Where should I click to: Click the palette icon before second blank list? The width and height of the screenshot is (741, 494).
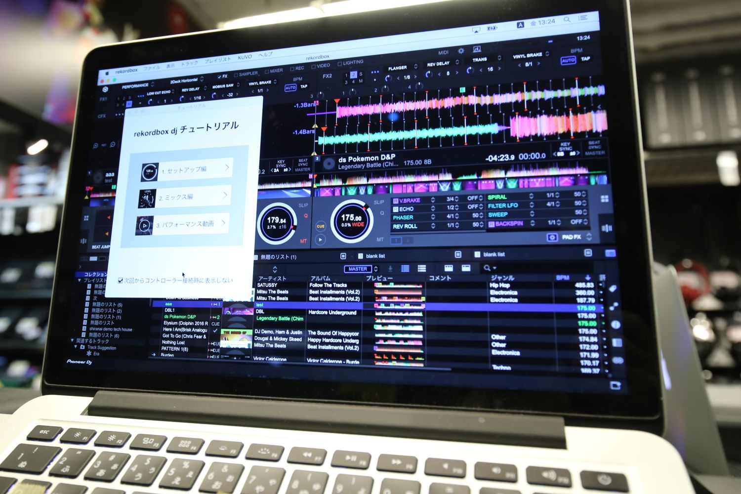(x=477, y=254)
